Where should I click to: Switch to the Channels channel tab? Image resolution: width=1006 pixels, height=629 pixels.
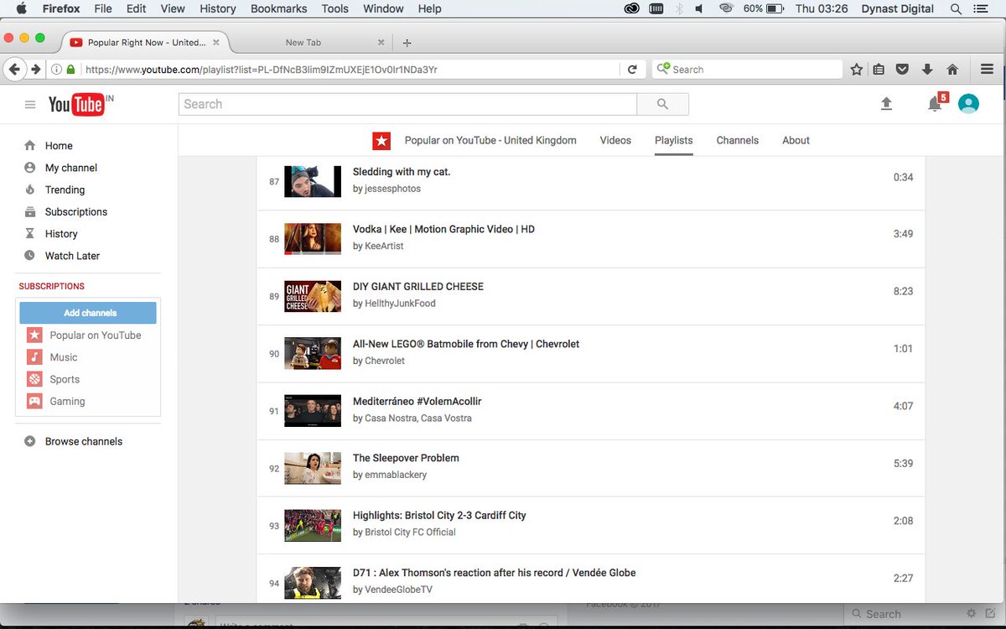click(x=737, y=141)
